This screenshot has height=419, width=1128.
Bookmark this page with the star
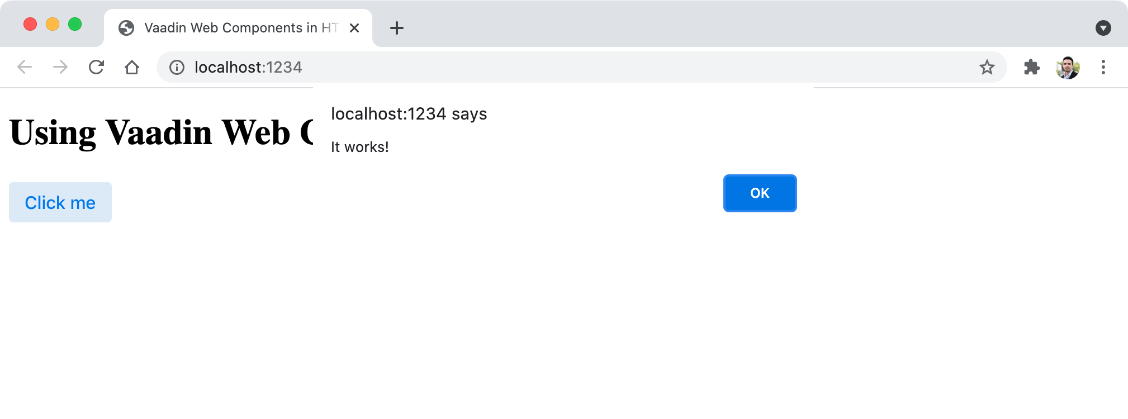pyautogui.click(x=987, y=68)
